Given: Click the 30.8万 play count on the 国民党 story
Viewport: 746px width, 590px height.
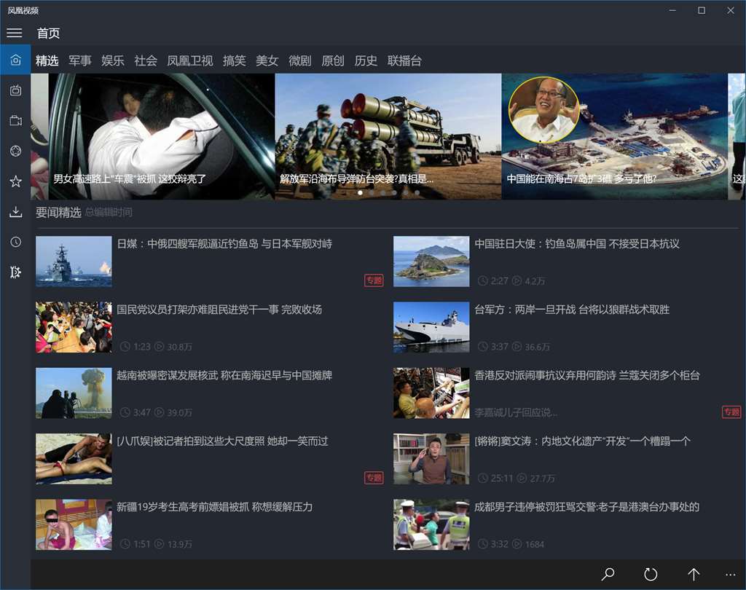Looking at the screenshot, I should (x=179, y=347).
